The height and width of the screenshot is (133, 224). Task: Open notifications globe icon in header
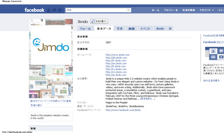pos(60,10)
